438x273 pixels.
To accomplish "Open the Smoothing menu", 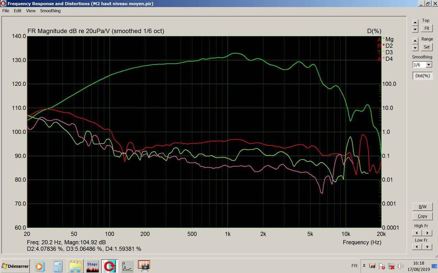I will pyautogui.click(x=50, y=11).
